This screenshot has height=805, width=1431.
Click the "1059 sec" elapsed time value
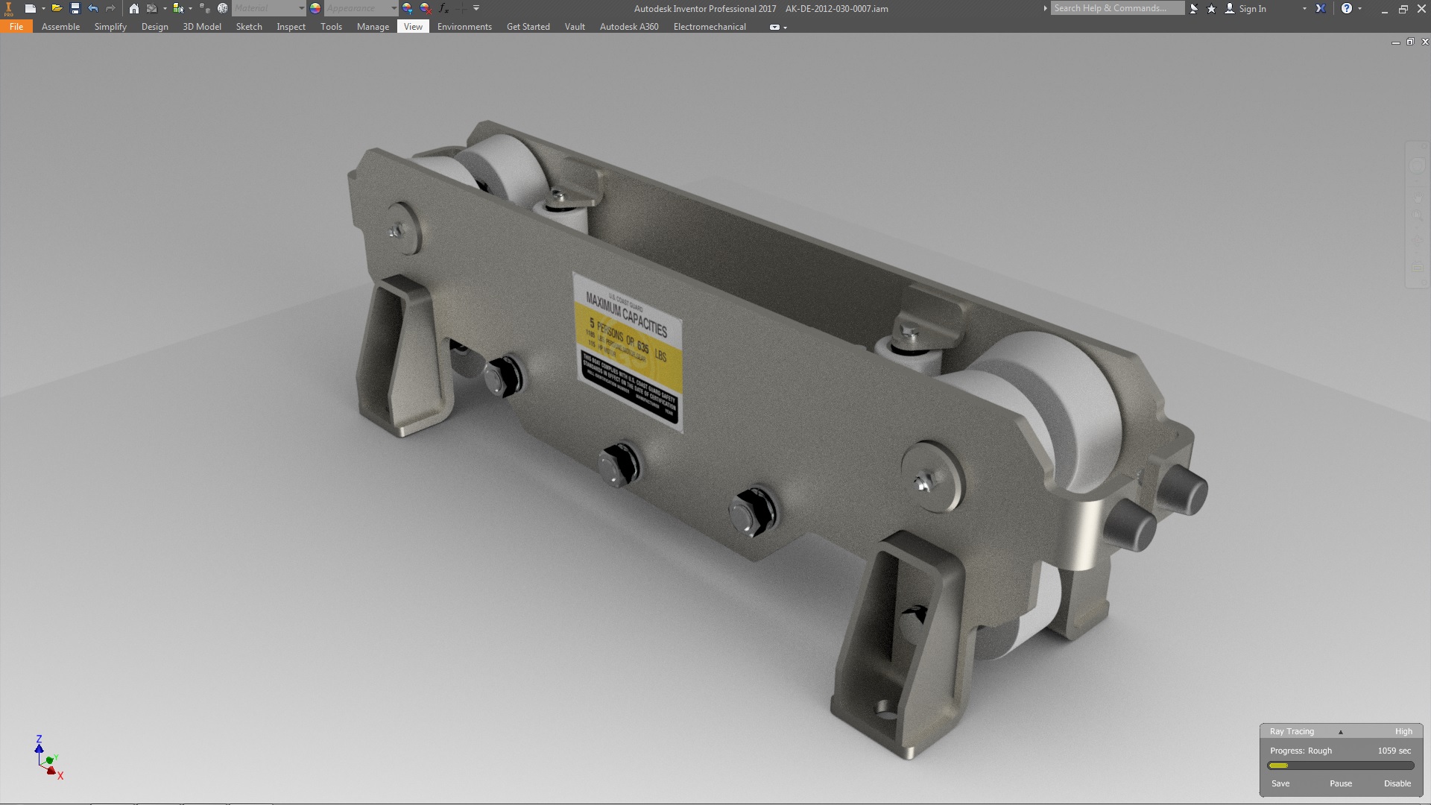point(1394,751)
